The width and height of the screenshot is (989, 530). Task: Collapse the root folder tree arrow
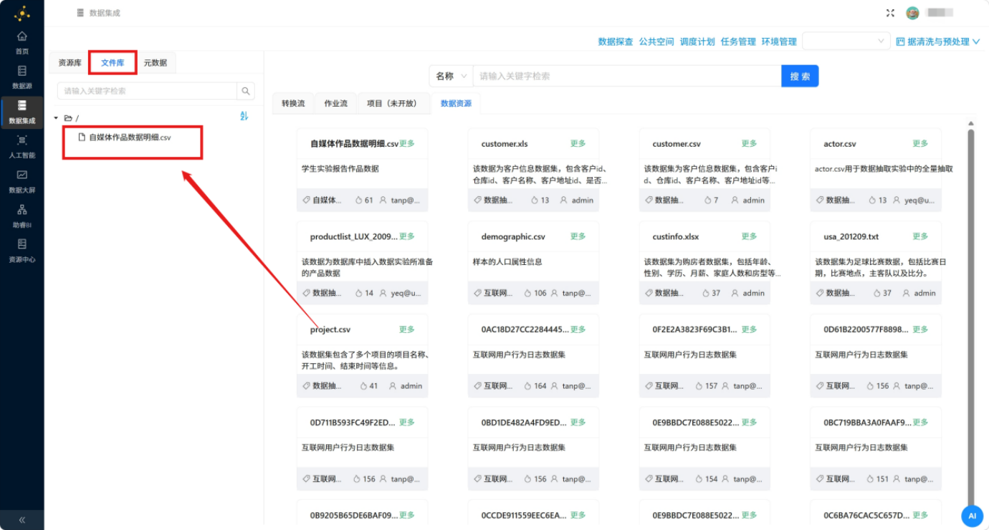(x=57, y=118)
